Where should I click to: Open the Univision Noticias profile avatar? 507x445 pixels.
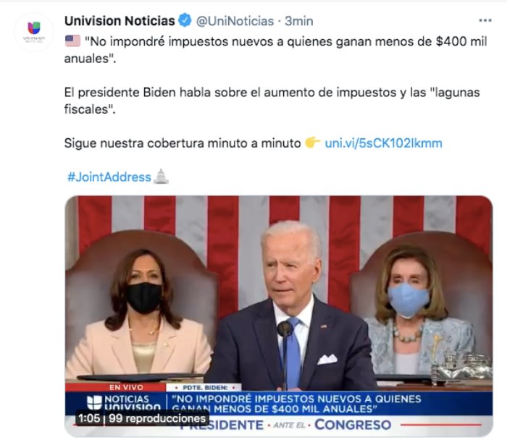click(34, 32)
